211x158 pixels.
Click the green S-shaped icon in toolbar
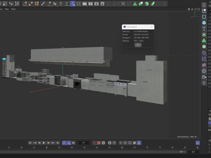(153, 4)
